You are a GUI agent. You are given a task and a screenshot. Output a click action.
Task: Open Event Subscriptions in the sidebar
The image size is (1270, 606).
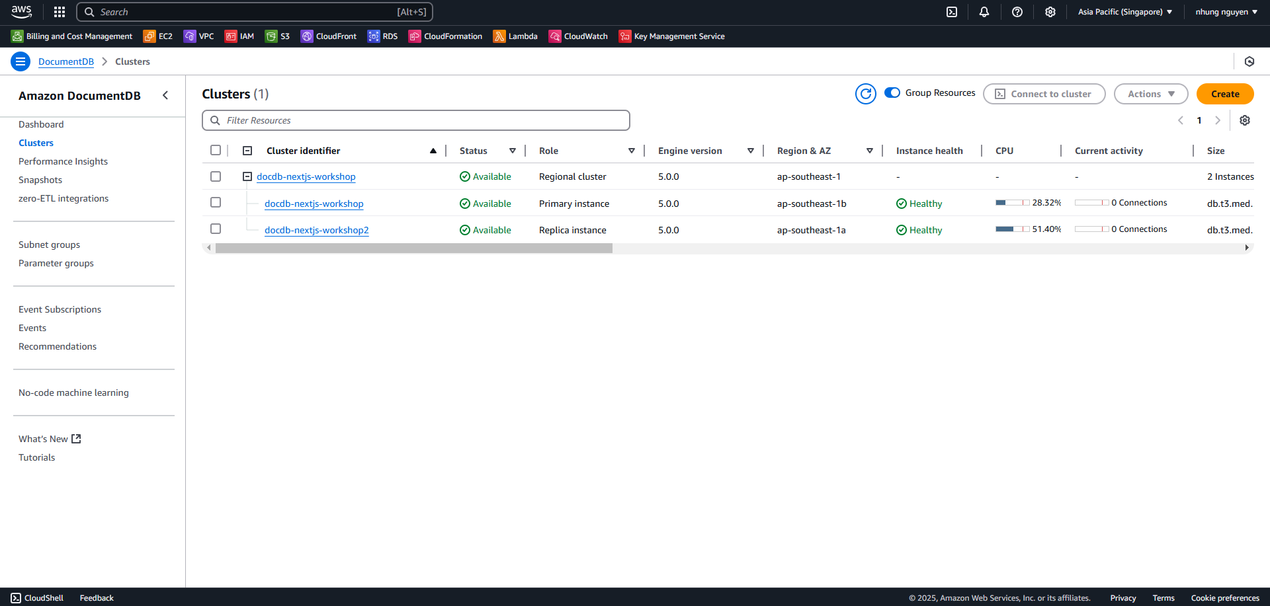[x=60, y=309]
